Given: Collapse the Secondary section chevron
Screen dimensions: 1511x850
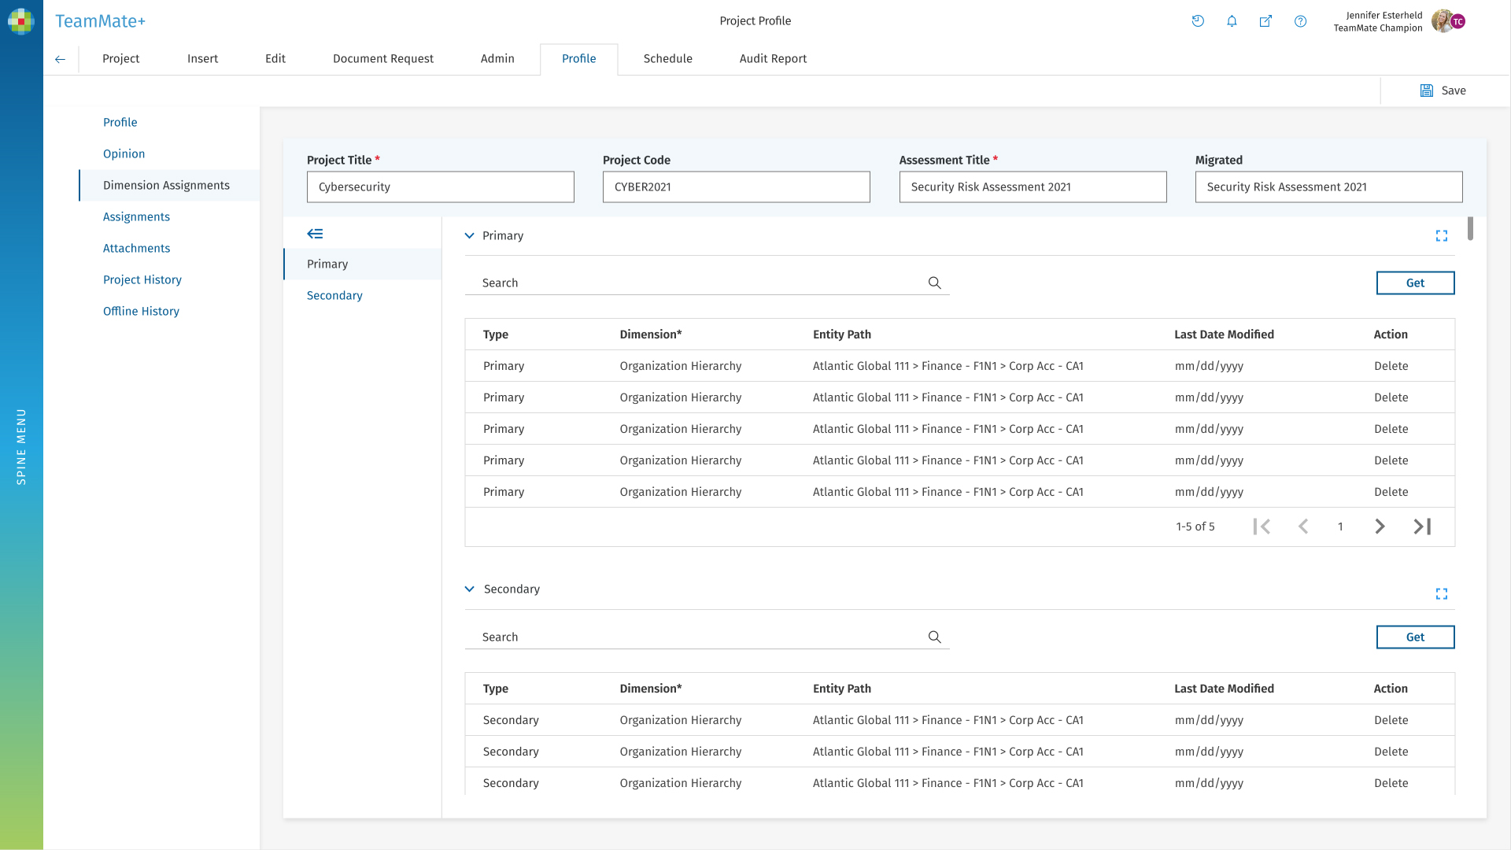Looking at the screenshot, I should pos(470,589).
